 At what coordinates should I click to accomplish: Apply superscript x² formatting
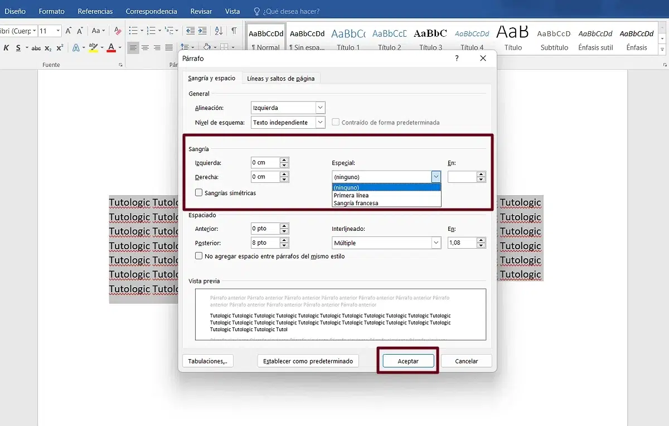pyautogui.click(x=60, y=48)
